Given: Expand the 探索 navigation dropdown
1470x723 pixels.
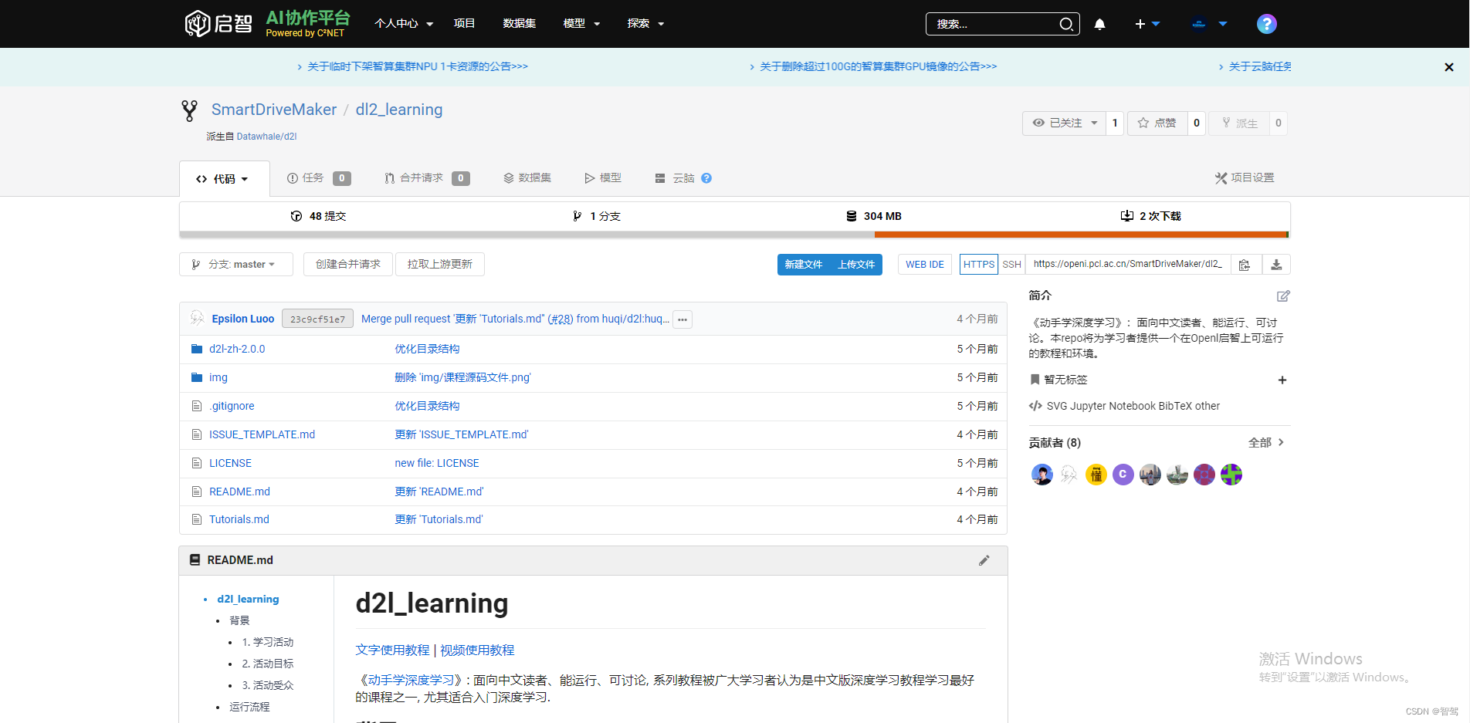Looking at the screenshot, I should (x=645, y=24).
